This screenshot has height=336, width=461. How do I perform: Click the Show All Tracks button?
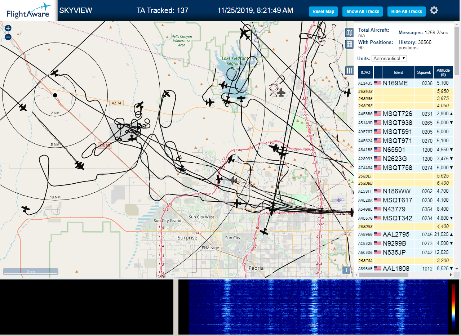pos(363,12)
